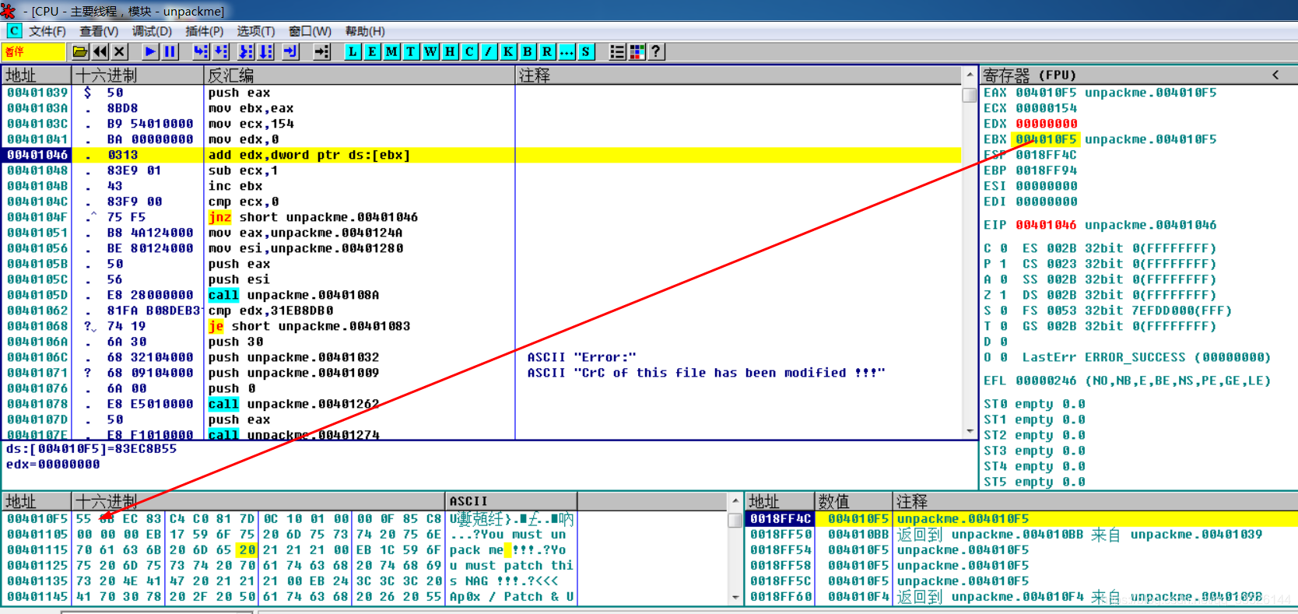Image resolution: width=1298 pixels, height=614 pixels.
Task: Open Executable modules with the E button
Action: point(373,52)
